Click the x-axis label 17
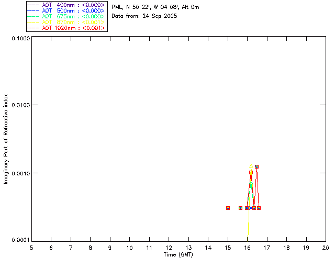 tap(267, 248)
